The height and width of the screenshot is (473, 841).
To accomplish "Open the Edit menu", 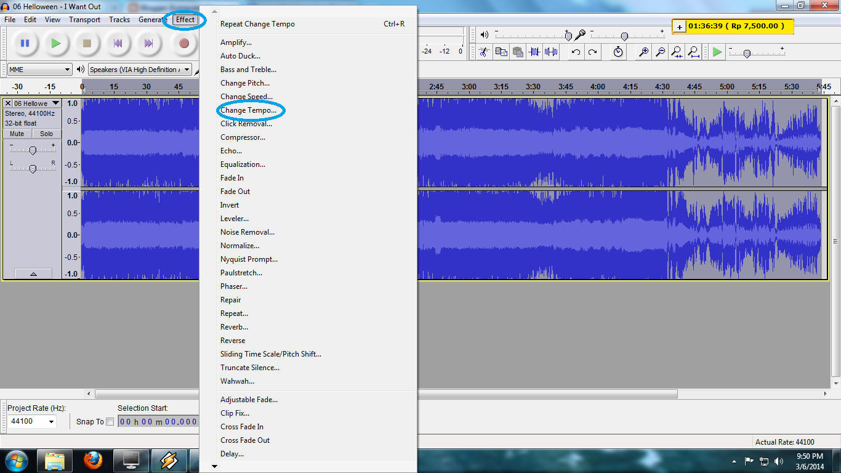I will coord(30,20).
